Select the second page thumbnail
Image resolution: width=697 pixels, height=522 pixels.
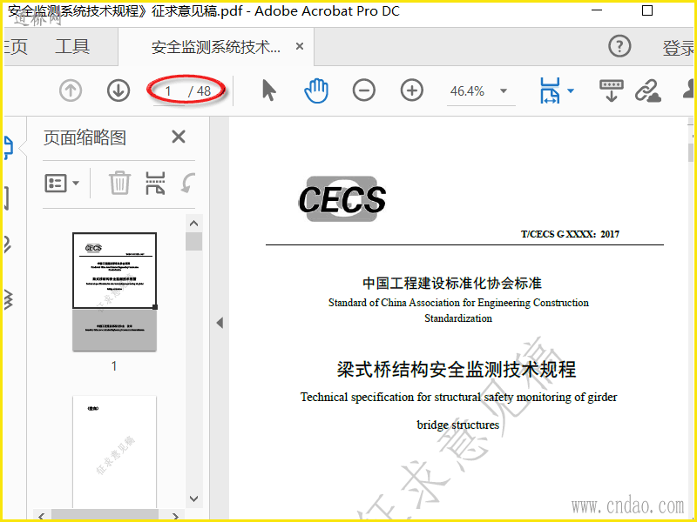pos(114,451)
